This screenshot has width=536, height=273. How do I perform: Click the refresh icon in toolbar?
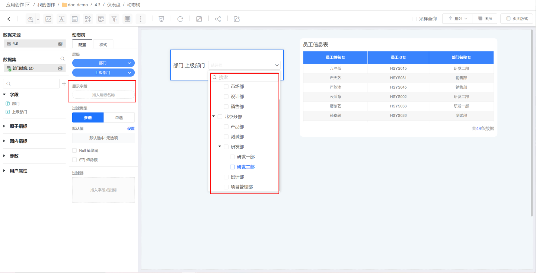tap(180, 19)
